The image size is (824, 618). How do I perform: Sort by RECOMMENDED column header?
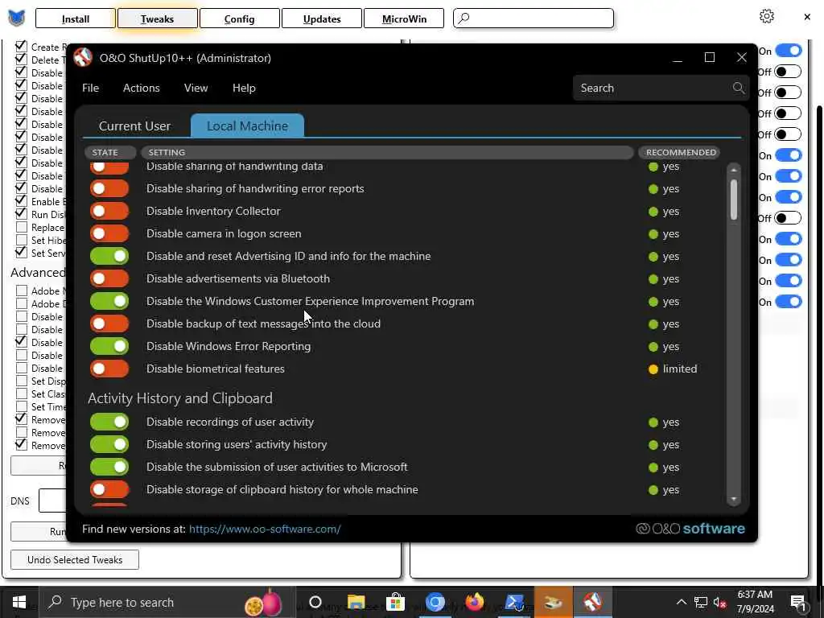[x=679, y=152]
